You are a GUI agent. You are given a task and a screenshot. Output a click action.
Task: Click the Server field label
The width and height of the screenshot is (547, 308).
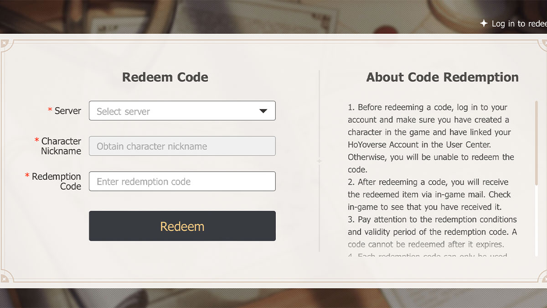tap(68, 111)
